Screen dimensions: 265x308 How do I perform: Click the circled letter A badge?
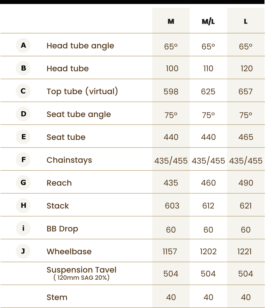[23, 45]
